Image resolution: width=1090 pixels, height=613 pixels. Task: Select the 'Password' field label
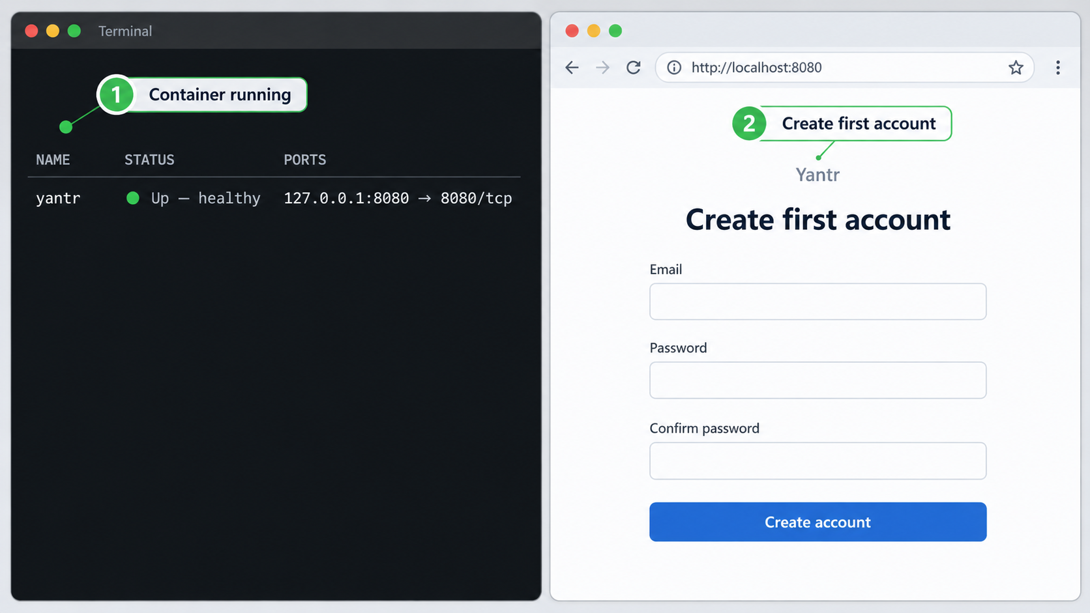(678, 348)
